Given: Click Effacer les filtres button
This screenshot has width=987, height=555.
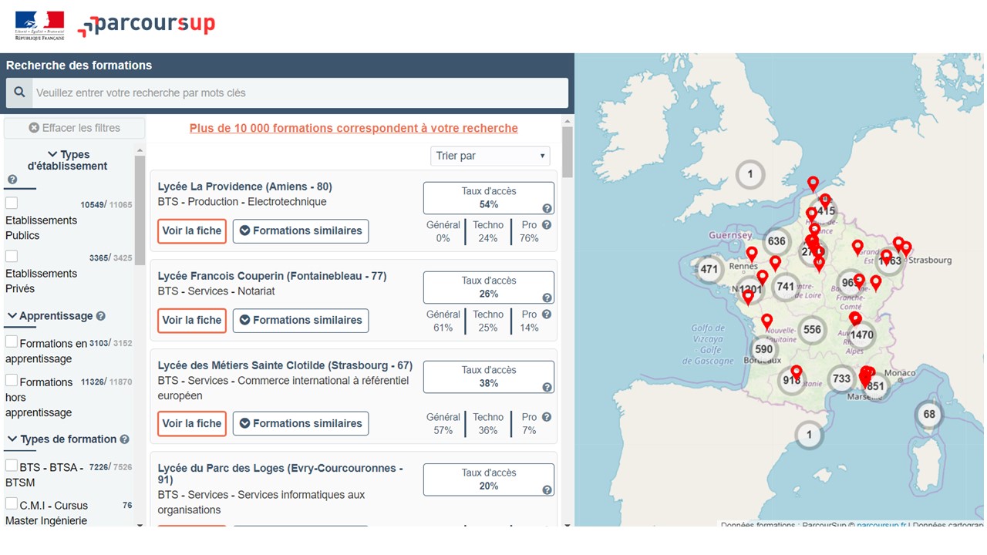Looking at the screenshot, I should [74, 128].
